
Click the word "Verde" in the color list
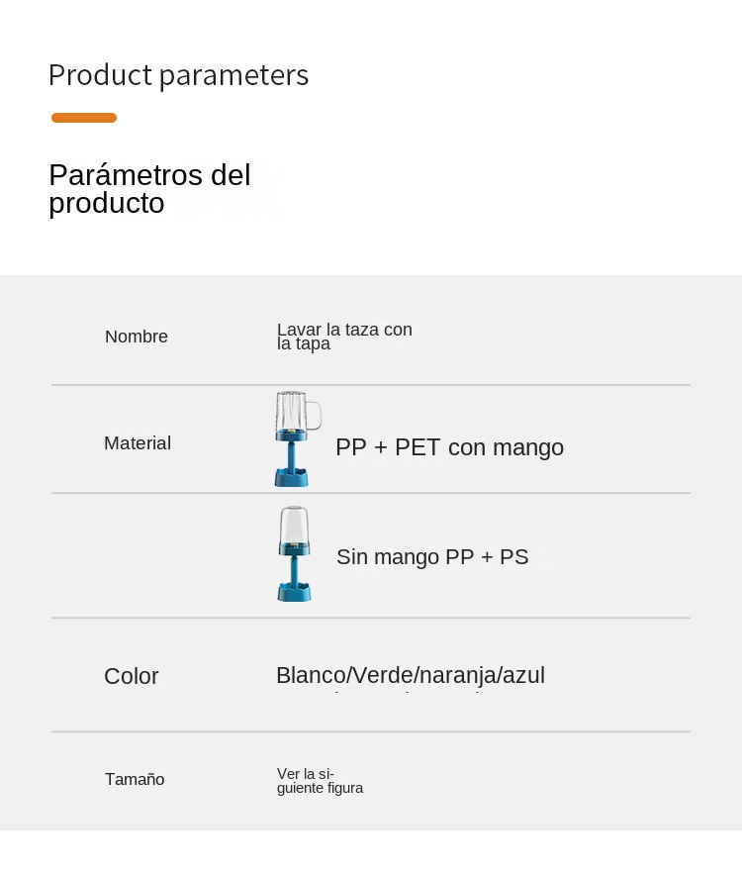point(382,676)
